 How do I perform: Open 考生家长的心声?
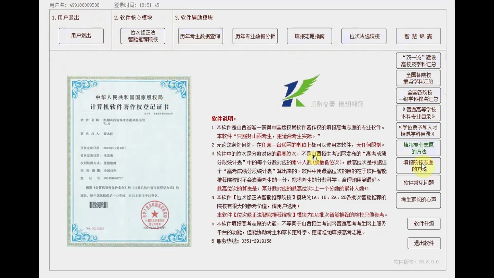coord(418,200)
